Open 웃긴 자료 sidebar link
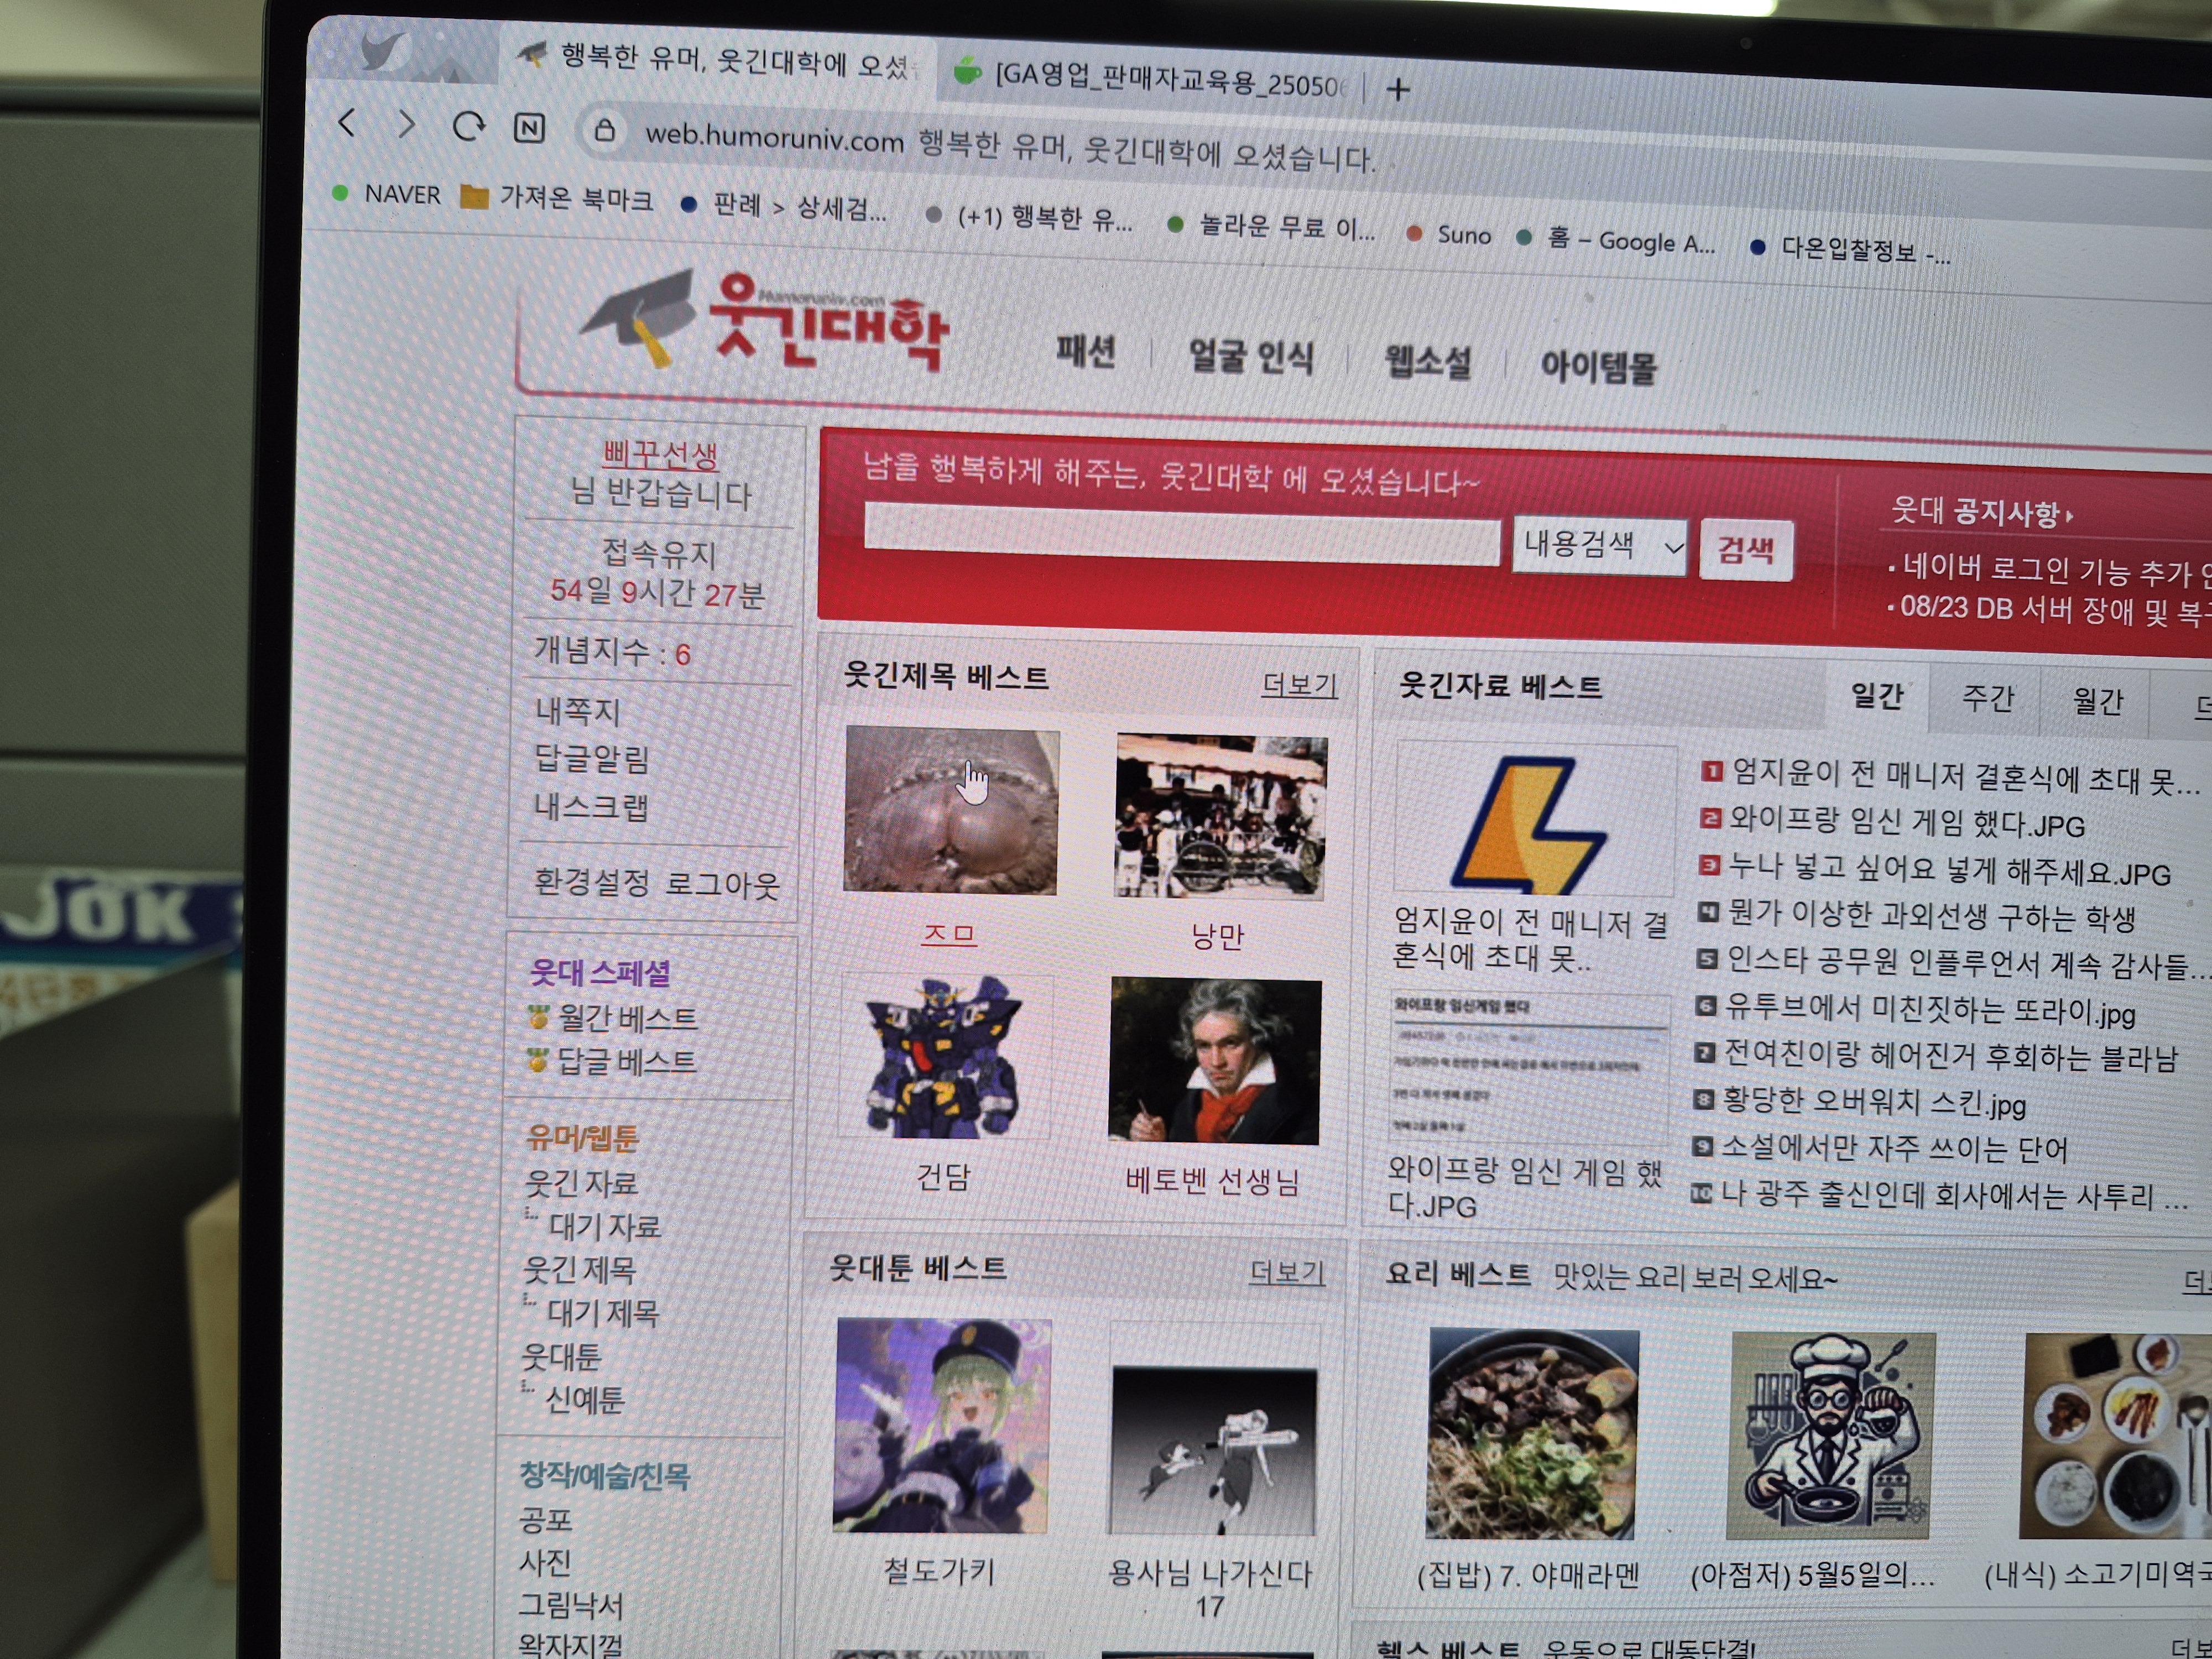 point(581,1183)
